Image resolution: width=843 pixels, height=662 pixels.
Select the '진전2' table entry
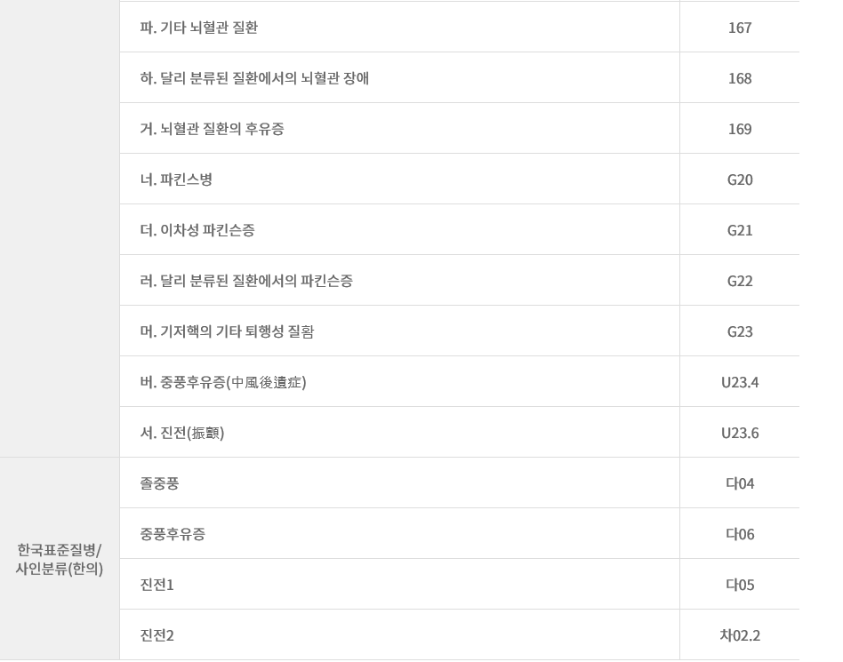point(157,635)
